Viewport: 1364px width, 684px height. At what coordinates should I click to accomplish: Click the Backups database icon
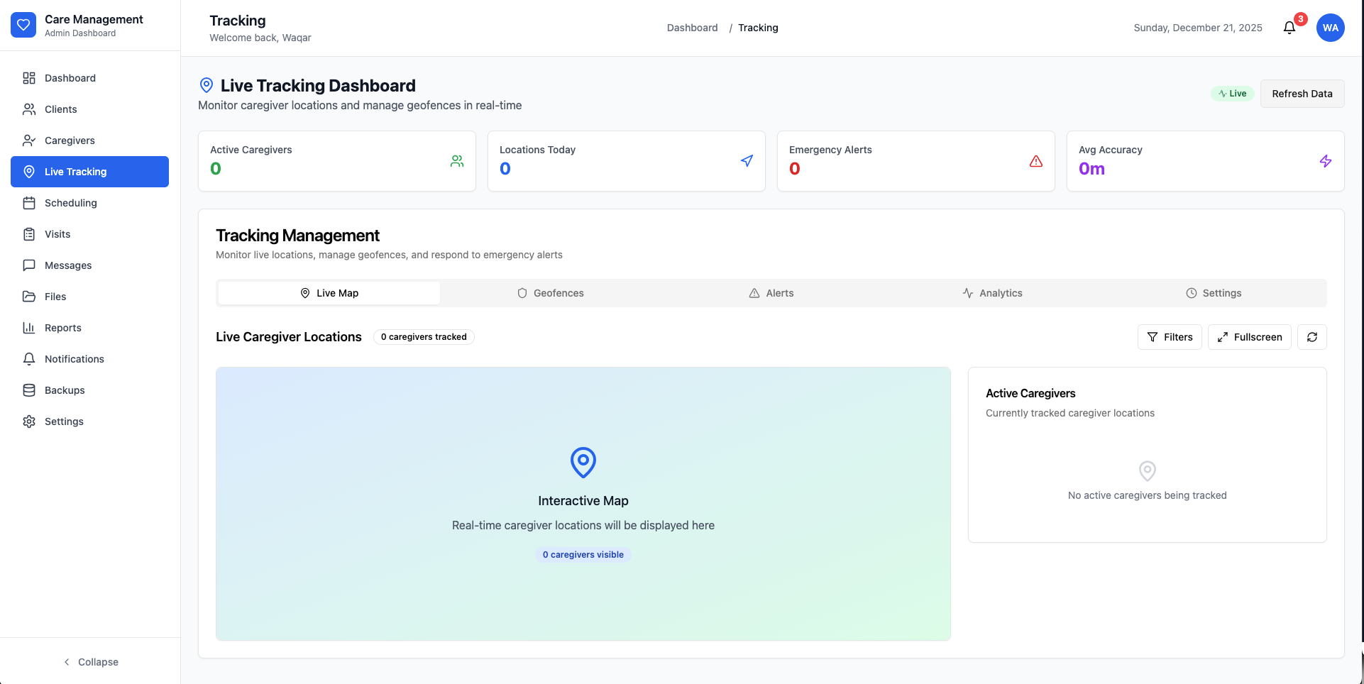pos(28,390)
